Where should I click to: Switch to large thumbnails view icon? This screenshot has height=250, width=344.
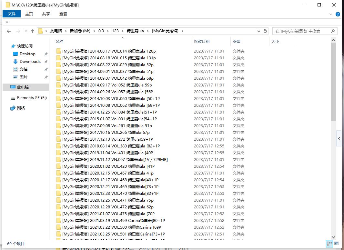coord(336,244)
